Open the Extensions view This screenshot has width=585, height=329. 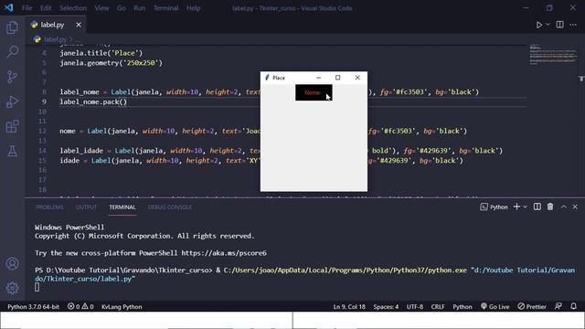point(12,126)
